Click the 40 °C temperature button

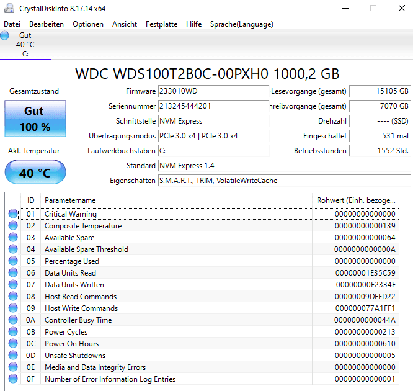point(35,172)
